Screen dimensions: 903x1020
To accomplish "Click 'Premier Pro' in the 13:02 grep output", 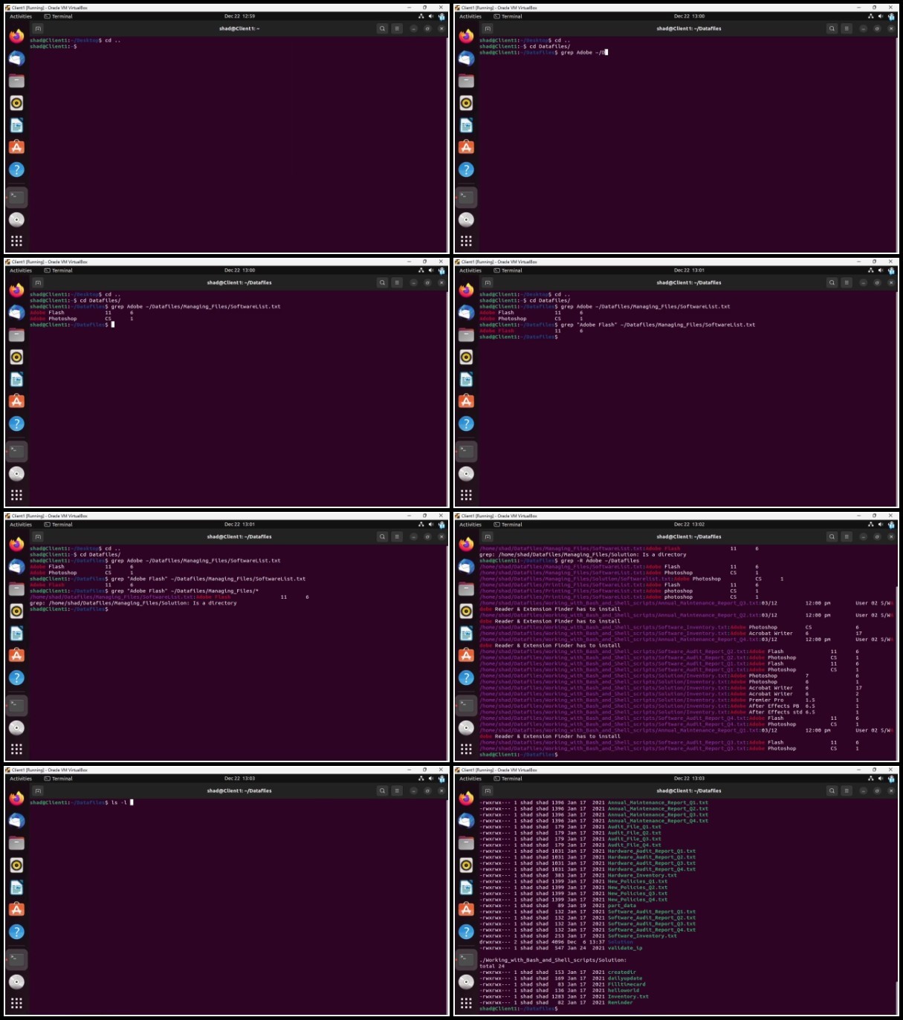I will click(766, 700).
